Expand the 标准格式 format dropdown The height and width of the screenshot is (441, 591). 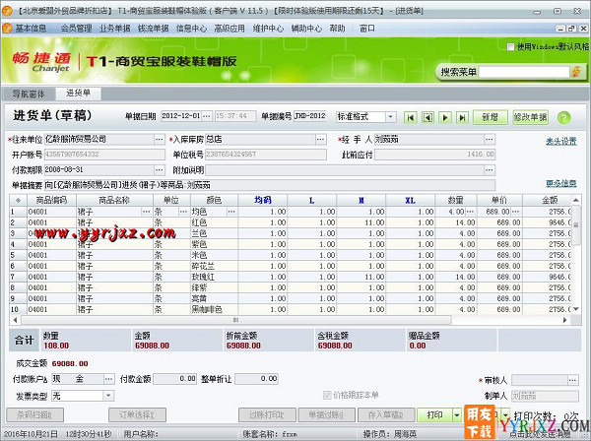pyautogui.click(x=391, y=117)
